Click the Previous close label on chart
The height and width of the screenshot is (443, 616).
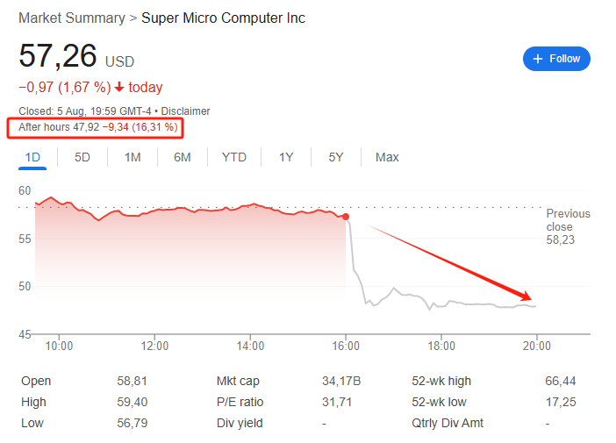pyautogui.click(x=568, y=219)
